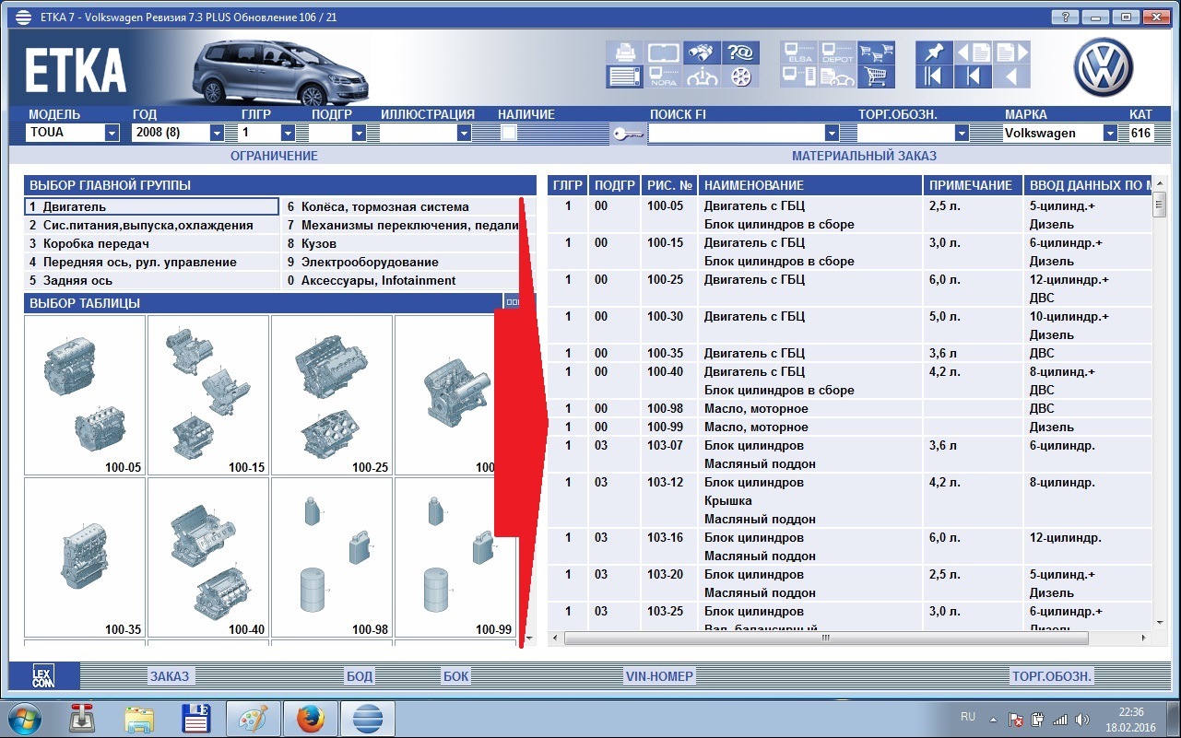Screen dimensions: 1181x738
Task: Open search with the binoculars icon
Action: pyautogui.click(x=702, y=53)
